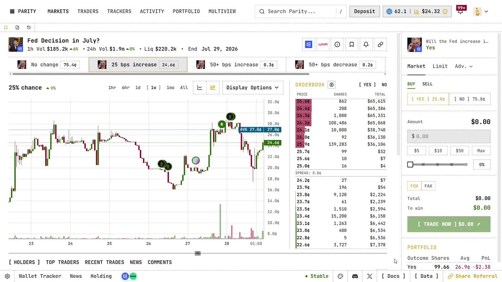
Task: Click the TRADE NOW button
Action: point(448,224)
